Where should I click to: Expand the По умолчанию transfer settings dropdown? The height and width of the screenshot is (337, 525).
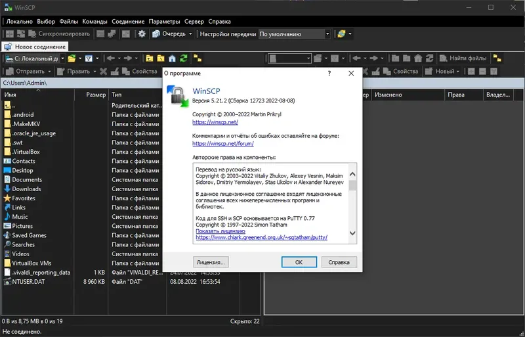[x=327, y=34]
